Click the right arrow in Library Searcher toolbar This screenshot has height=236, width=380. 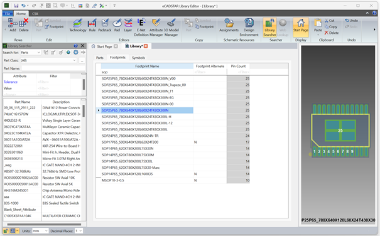83,52
